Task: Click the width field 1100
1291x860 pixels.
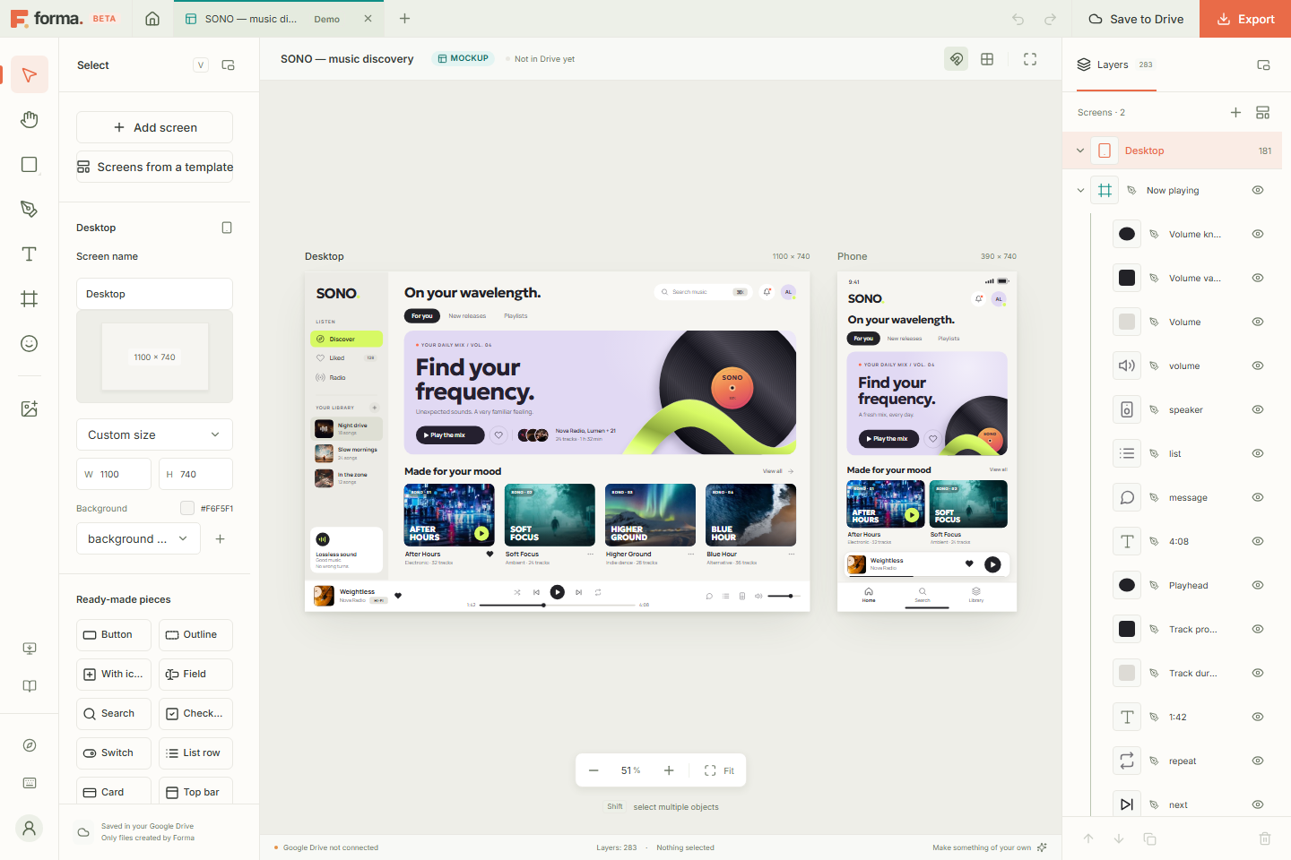Action: pyautogui.click(x=114, y=474)
